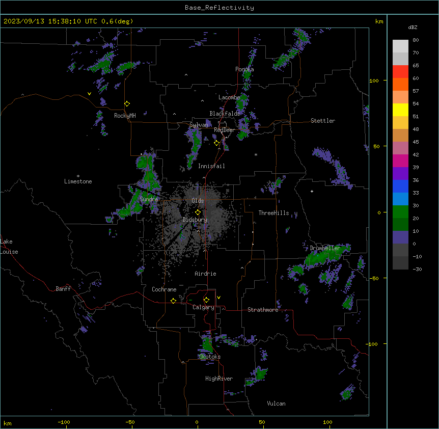Click the green 30 dBZ legend swatch
Screen dimensions: 439x429
pyautogui.click(x=400, y=212)
